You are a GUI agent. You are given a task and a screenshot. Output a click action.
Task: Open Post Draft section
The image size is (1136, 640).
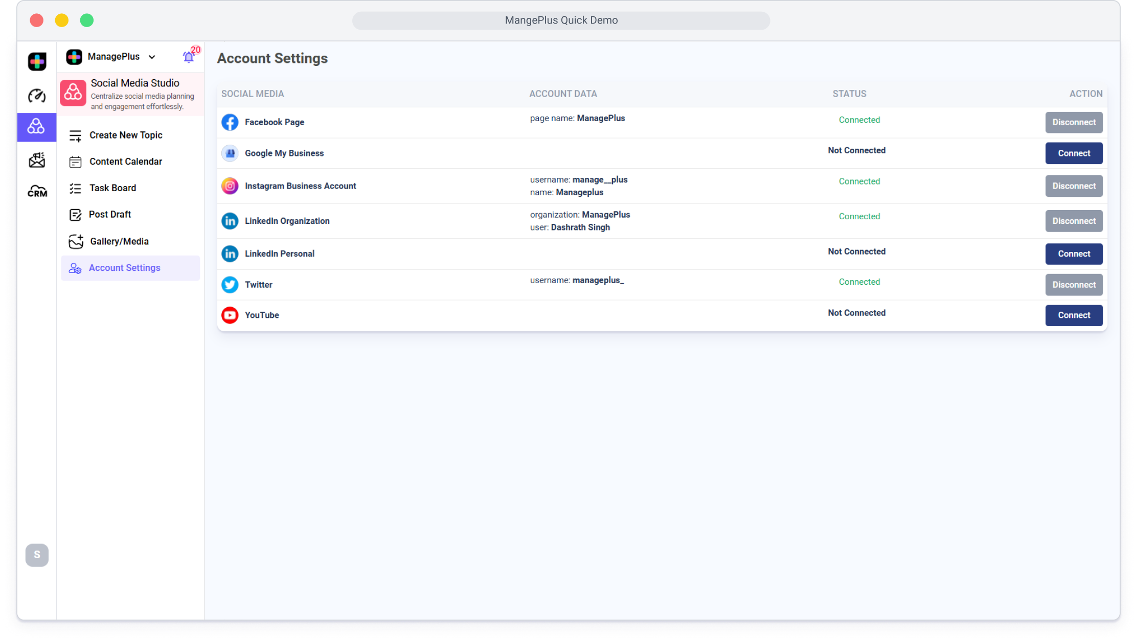pos(109,215)
